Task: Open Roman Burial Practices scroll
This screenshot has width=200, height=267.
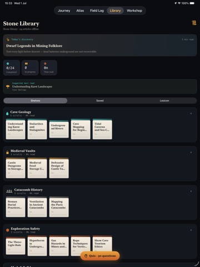Action: point(16,207)
